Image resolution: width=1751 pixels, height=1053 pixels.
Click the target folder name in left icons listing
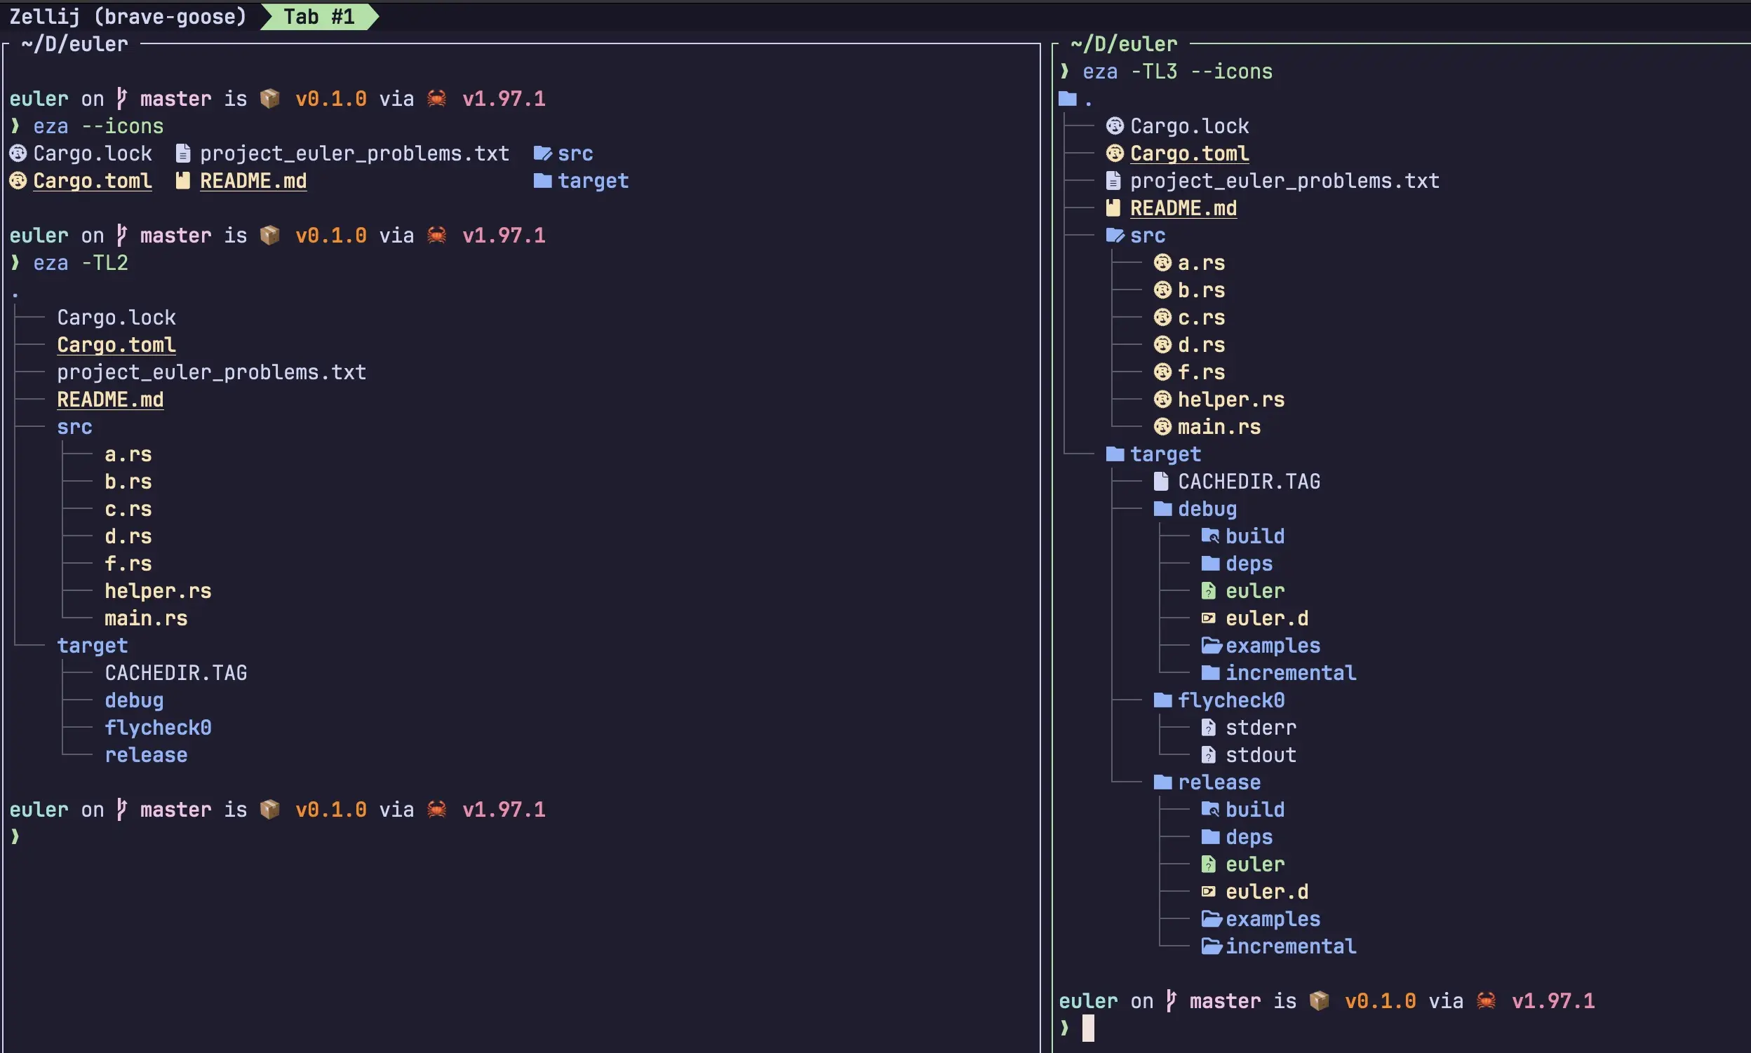coord(593,181)
